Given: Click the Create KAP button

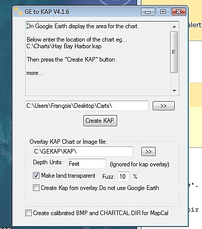Looking at the screenshot, I should point(100,121).
